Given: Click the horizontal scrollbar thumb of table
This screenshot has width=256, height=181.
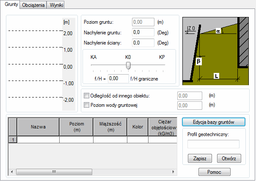Looking at the screenshot, I should [54, 172].
